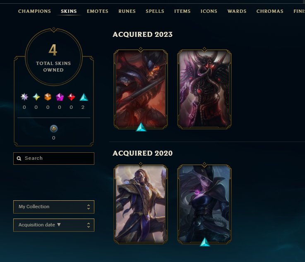Click the yellow-green star rarity gem icon
305x262 pixels.
(x=36, y=97)
